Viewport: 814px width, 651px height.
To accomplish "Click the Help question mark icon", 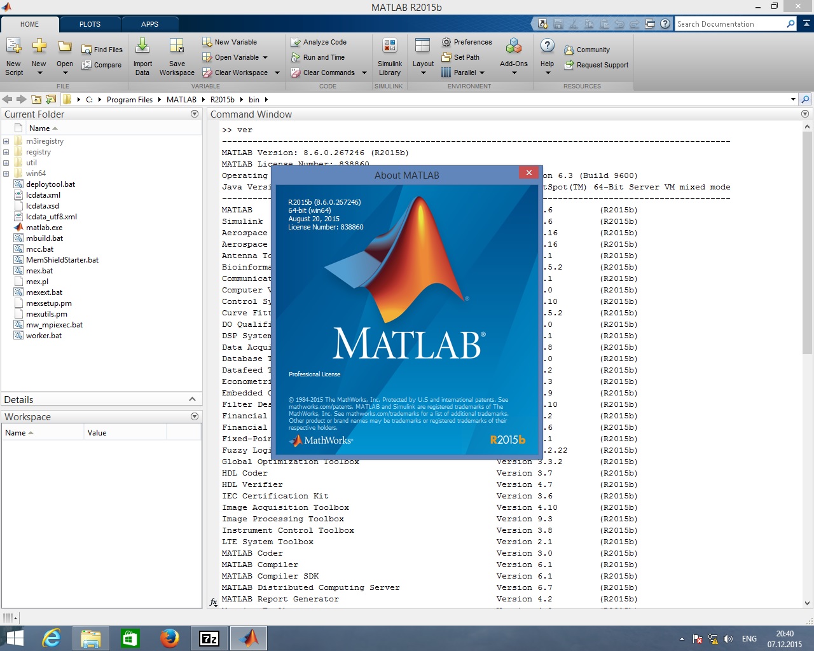I will [x=548, y=46].
